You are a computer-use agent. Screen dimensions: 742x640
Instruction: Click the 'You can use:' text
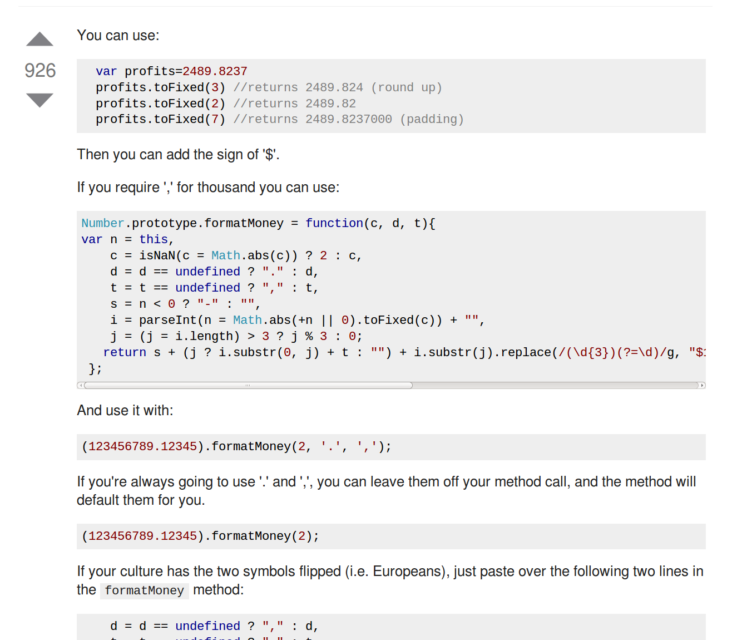118,35
